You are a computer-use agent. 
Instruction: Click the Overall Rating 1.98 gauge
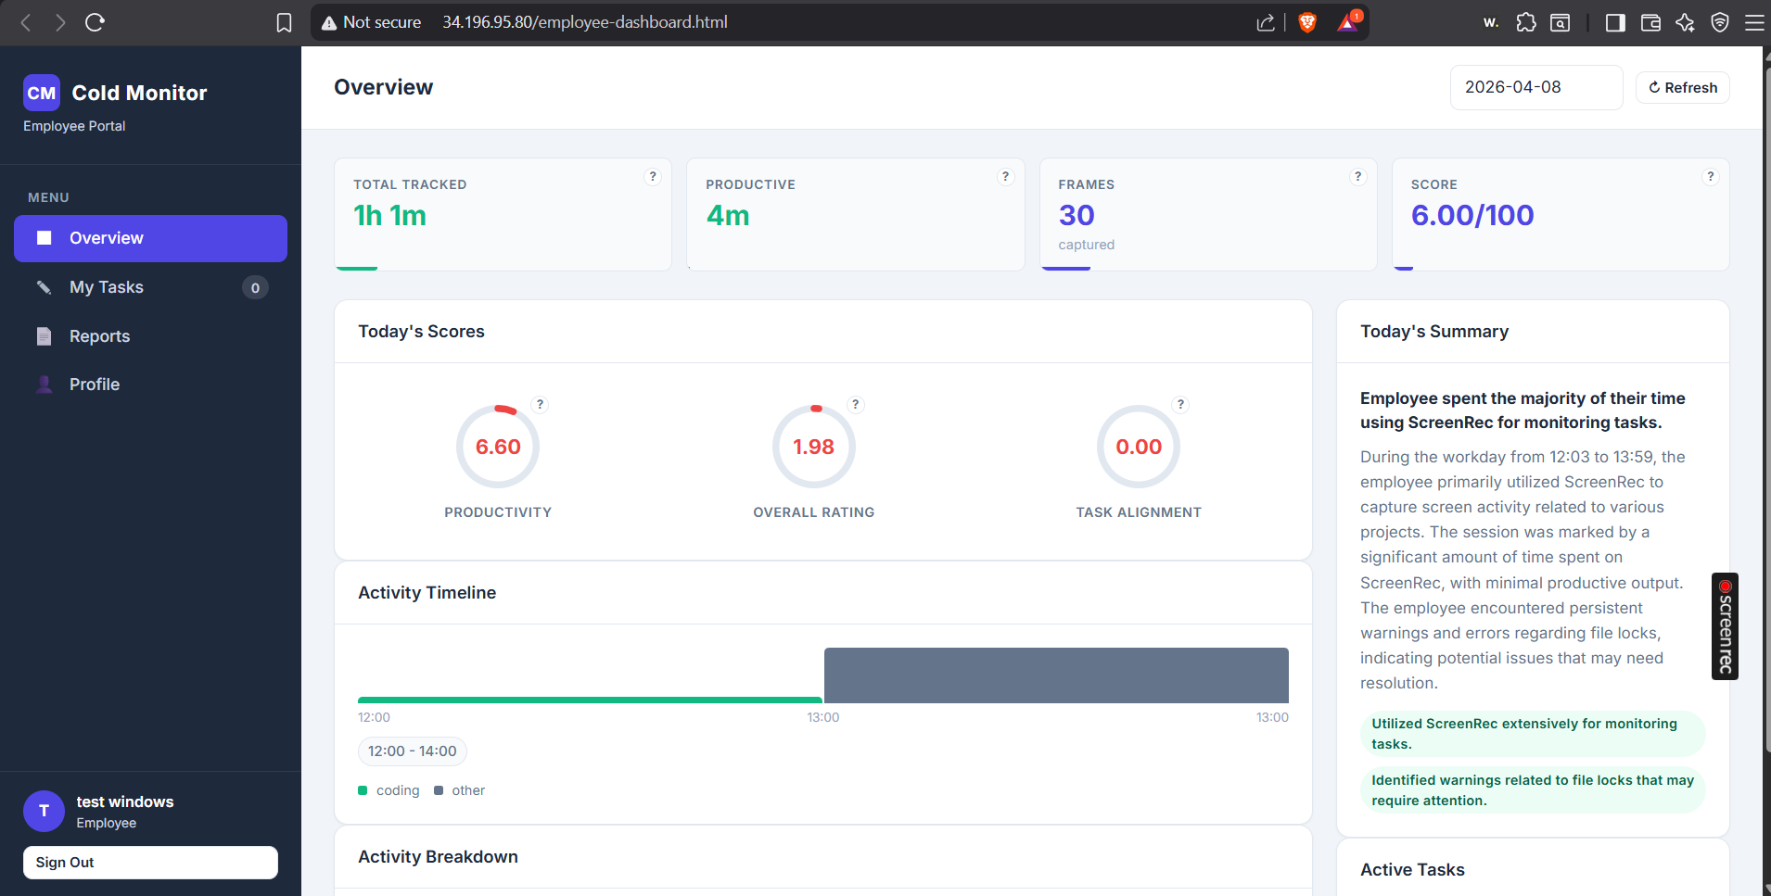(813, 447)
